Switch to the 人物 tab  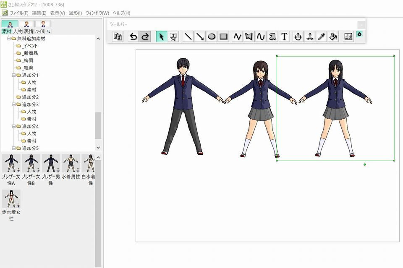click(x=18, y=31)
